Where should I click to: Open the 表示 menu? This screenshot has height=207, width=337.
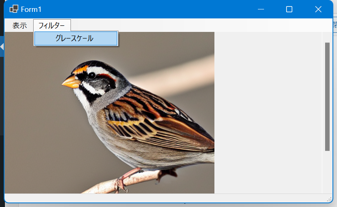pyautogui.click(x=20, y=25)
